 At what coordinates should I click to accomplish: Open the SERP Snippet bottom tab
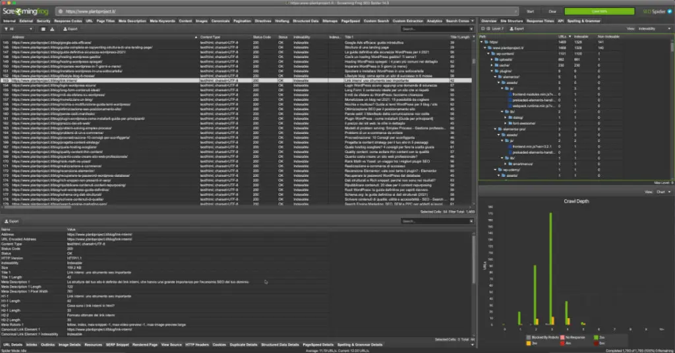click(x=117, y=345)
